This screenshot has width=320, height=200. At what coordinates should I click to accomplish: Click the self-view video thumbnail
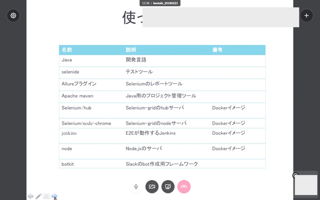tap(306, 185)
